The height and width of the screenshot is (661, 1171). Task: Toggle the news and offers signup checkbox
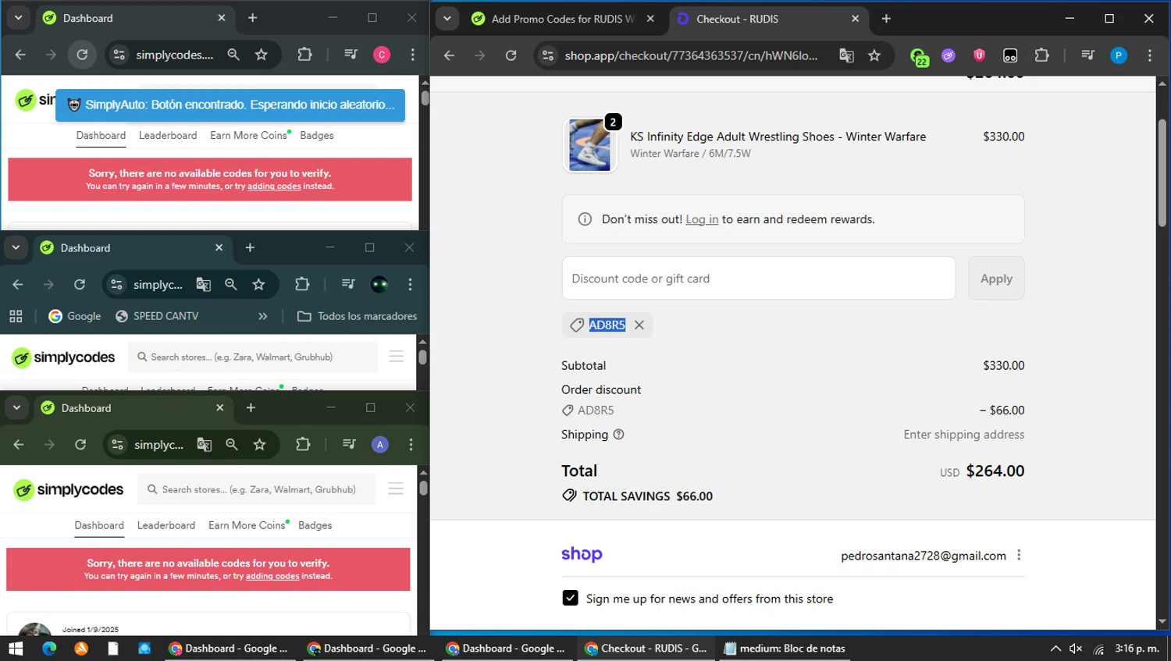pos(571,599)
